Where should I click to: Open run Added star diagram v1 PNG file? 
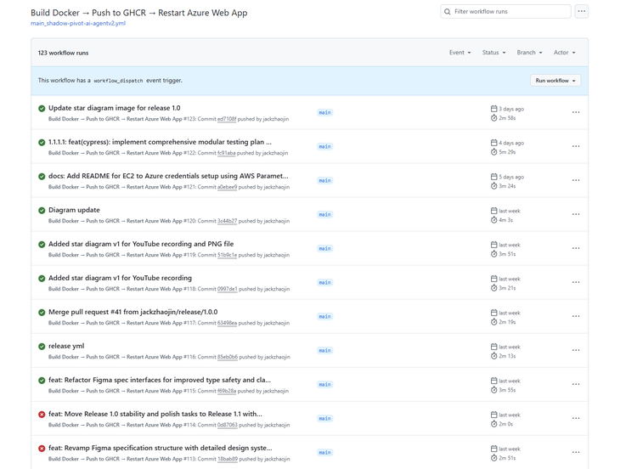click(x=141, y=244)
